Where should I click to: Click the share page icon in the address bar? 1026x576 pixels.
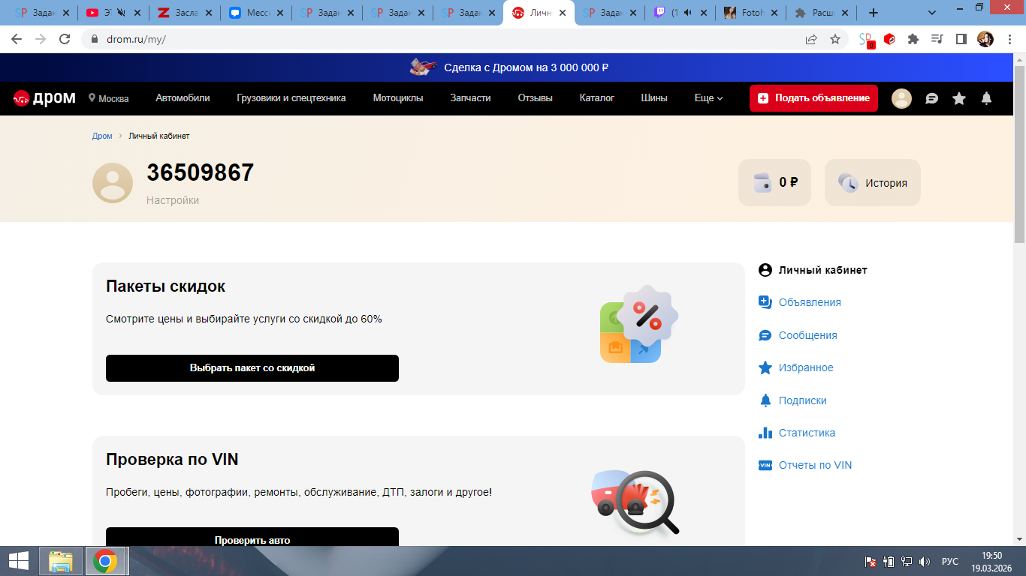[x=811, y=39]
